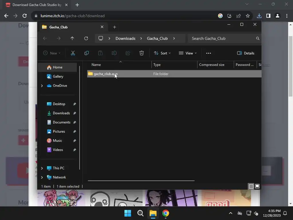293x220 pixels.
Task: Open Downloads in the navigation pane
Action: click(x=58, y=113)
